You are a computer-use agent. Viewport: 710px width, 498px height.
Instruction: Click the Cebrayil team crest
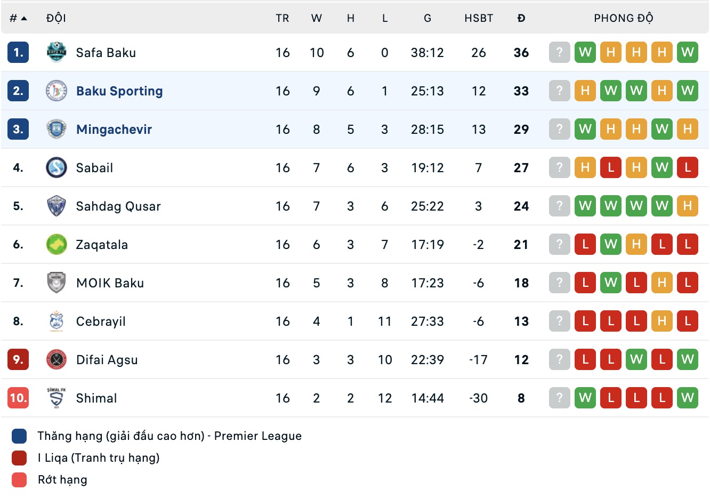[x=56, y=321]
